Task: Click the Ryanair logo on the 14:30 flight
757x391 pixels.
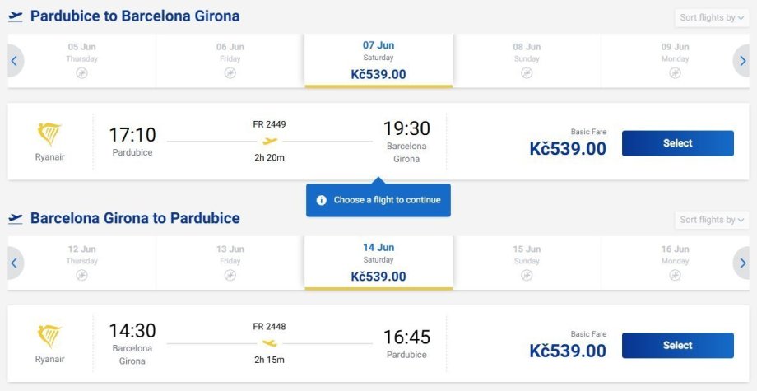Action: 49,337
